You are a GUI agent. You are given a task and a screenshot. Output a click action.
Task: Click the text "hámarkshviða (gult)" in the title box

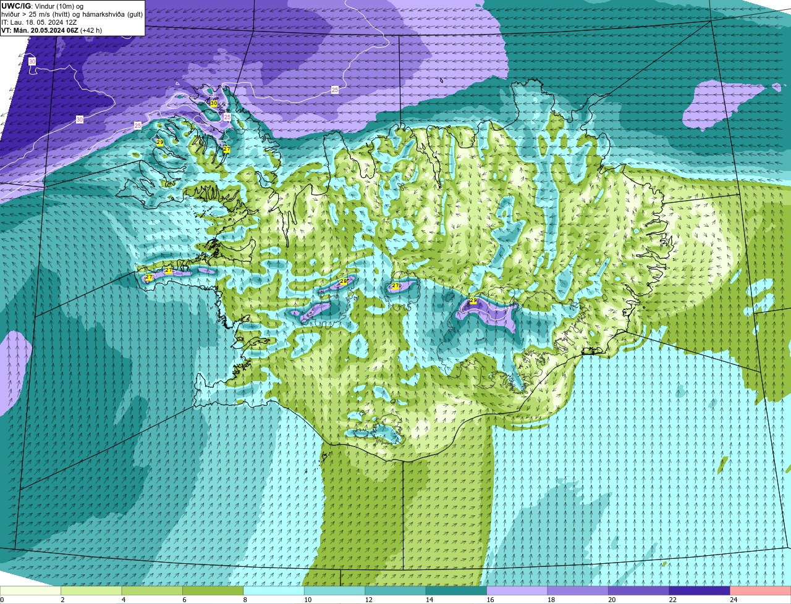(111, 14)
